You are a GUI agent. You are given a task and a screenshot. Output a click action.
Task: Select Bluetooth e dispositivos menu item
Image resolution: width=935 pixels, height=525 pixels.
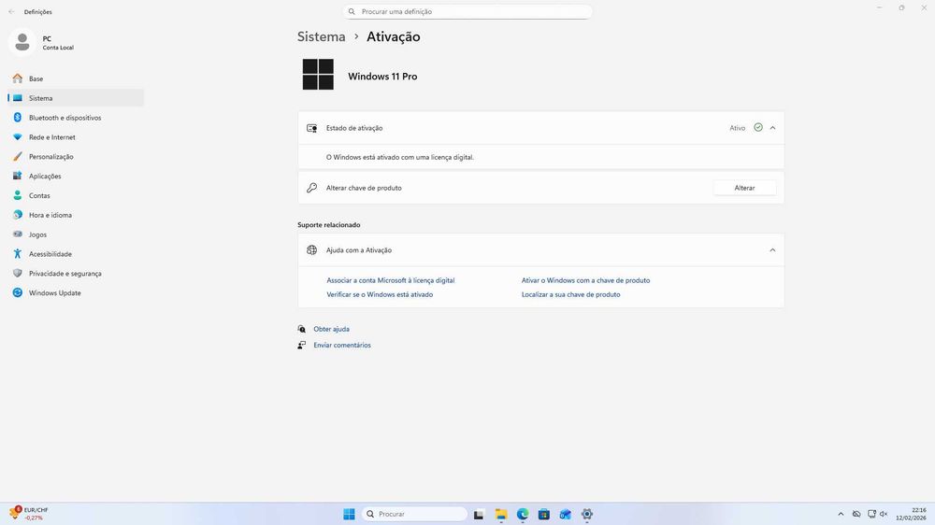click(76, 118)
